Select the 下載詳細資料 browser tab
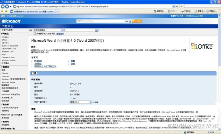Screen dimensions: 221x134 33,11
